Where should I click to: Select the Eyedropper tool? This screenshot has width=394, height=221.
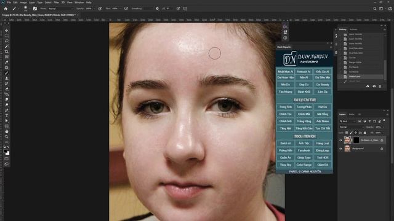pyautogui.click(x=7, y=63)
